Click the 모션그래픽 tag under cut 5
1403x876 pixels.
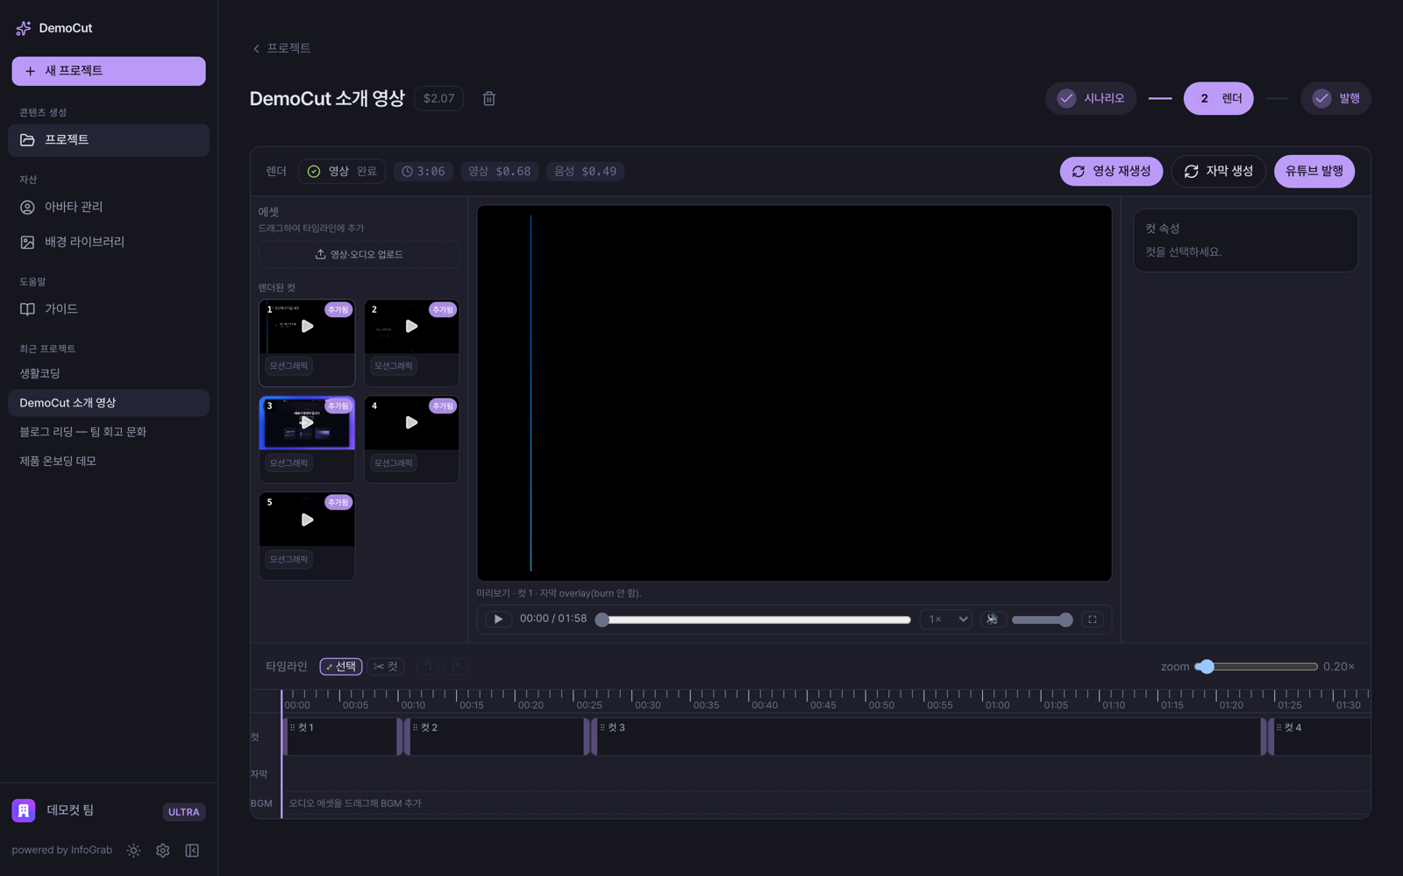coord(288,560)
